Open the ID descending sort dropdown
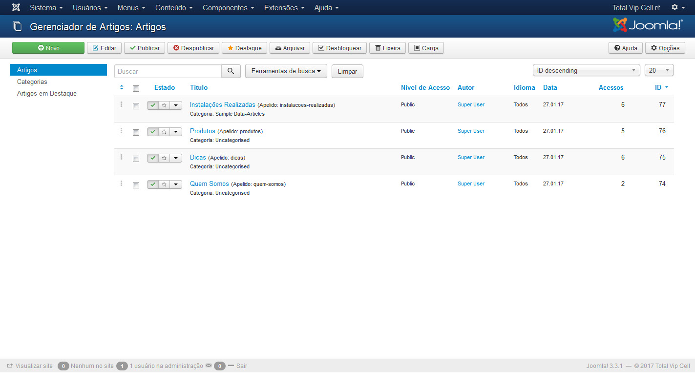The width and height of the screenshot is (695, 387). tap(586, 70)
